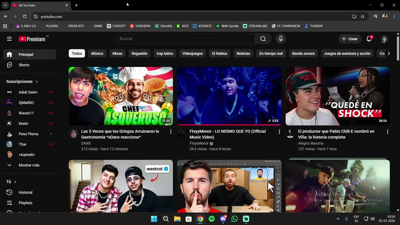Select the Noticias chip
Screen dimensions: 400x225
pos(243,53)
